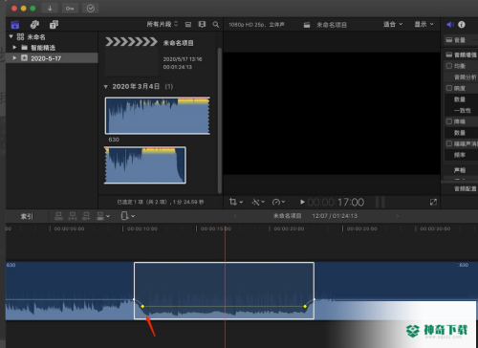
Task: Switch to the audio inspector speaker icon
Action: tap(450, 25)
